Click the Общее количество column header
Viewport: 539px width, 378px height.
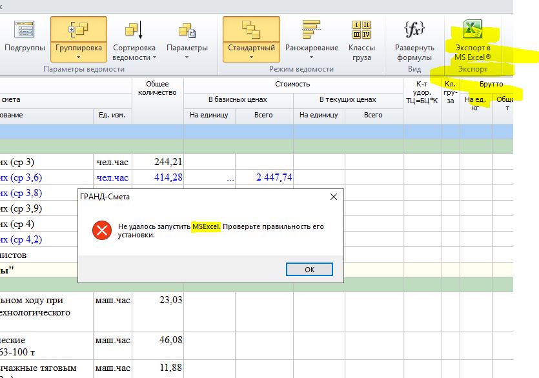[x=158, y=88]
